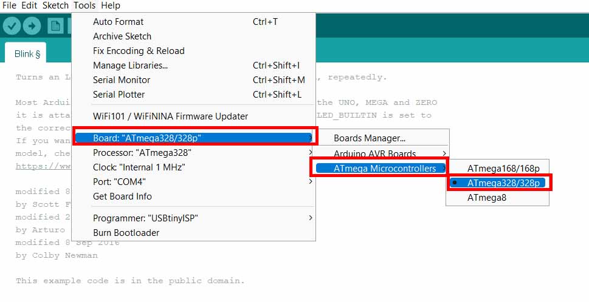Open Manage Libraries...
Viewport: 589px width, 302px height.
tap(194, 65)
